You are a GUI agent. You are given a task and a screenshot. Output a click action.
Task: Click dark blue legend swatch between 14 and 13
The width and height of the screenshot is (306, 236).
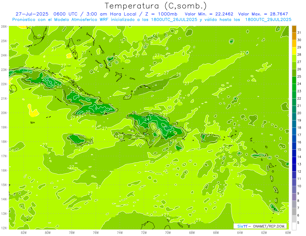point(294,161)
